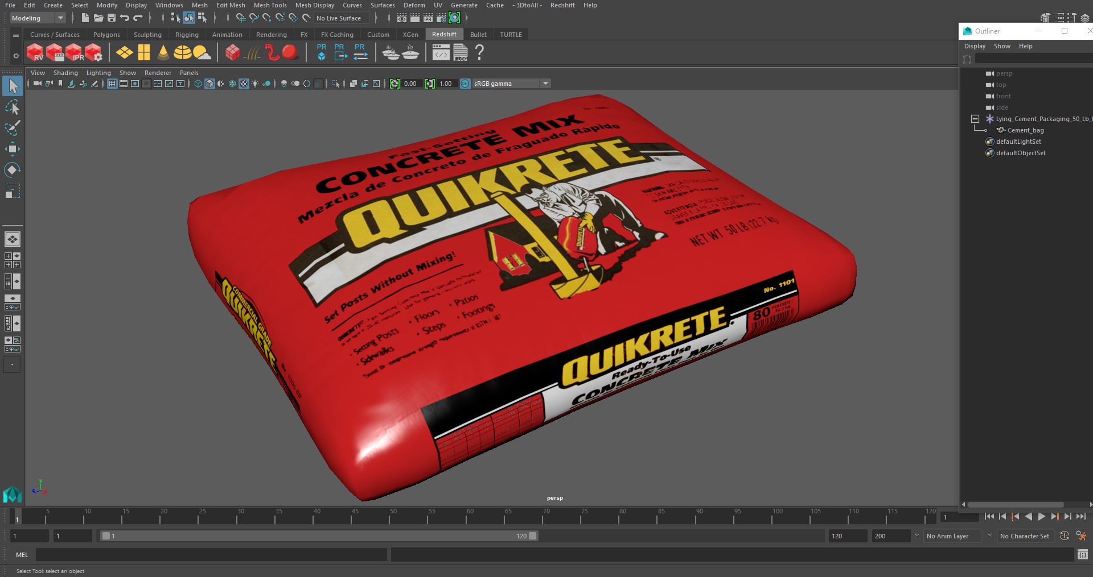
Task: Toggle the viewport grid display
Action: 112,84
